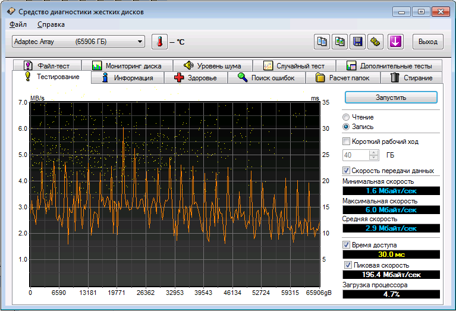Copy results as text to clipboard

click(322, 42)
